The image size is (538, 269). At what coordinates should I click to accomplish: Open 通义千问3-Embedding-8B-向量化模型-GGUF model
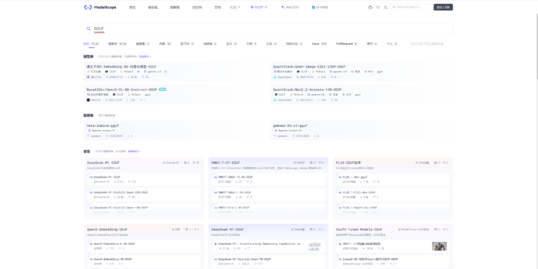[122, 67]
